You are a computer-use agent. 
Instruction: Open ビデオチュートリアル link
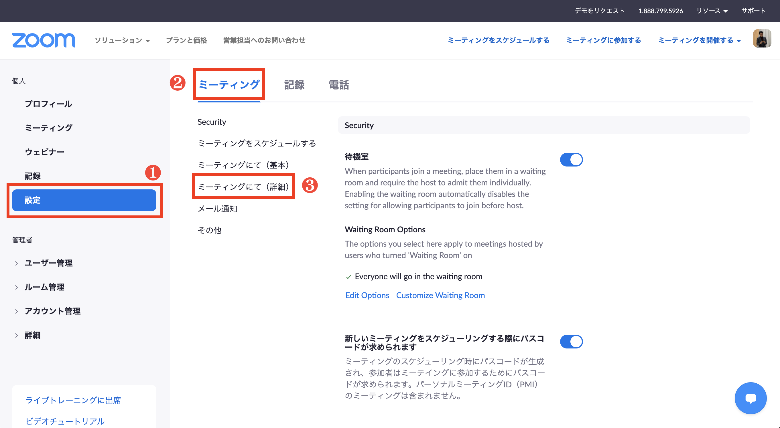(x=65, y=421)
